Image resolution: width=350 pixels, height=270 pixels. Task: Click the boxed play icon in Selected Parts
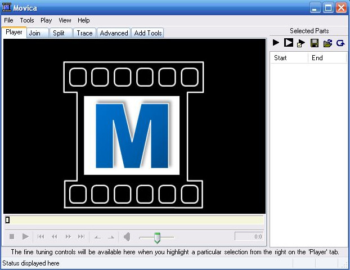coord(288,43)
